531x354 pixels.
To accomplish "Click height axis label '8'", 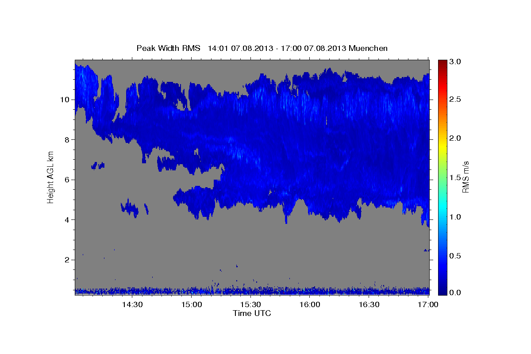I will click(x=67, y=139).
